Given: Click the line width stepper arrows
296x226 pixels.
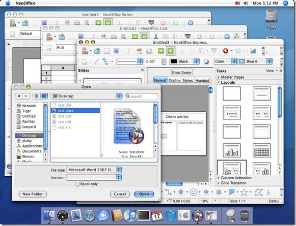Looking at the screenshot, I should click(x=164, y=61).
